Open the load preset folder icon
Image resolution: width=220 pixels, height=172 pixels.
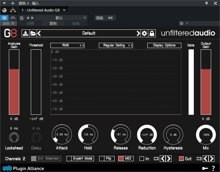[33, 33]
